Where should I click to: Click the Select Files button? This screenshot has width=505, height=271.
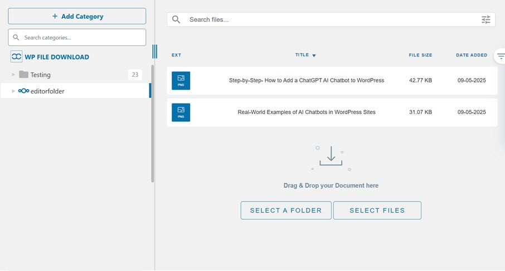[x=377, y=210]
